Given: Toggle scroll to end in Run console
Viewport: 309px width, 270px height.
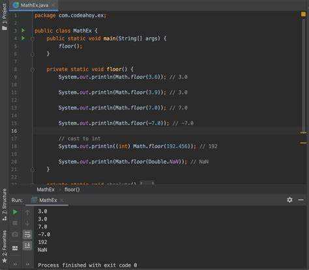Looking at the screenshot, I should [27, 246].
